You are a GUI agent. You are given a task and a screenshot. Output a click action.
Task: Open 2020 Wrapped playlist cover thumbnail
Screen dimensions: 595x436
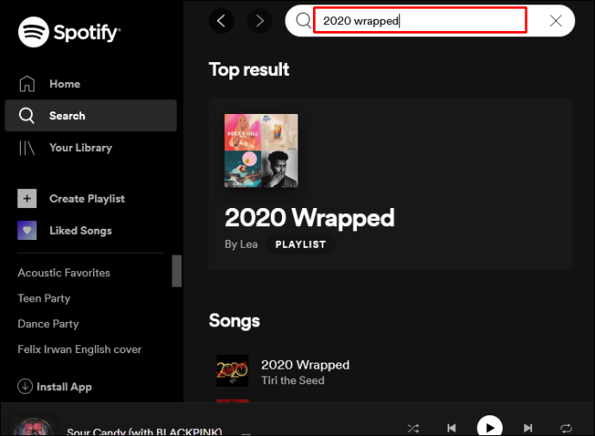pyautogui.click(x=261, y=150)
